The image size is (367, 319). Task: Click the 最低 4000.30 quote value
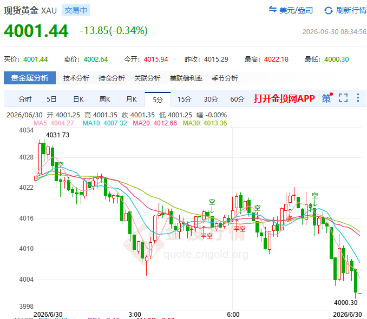click(336, 59)
